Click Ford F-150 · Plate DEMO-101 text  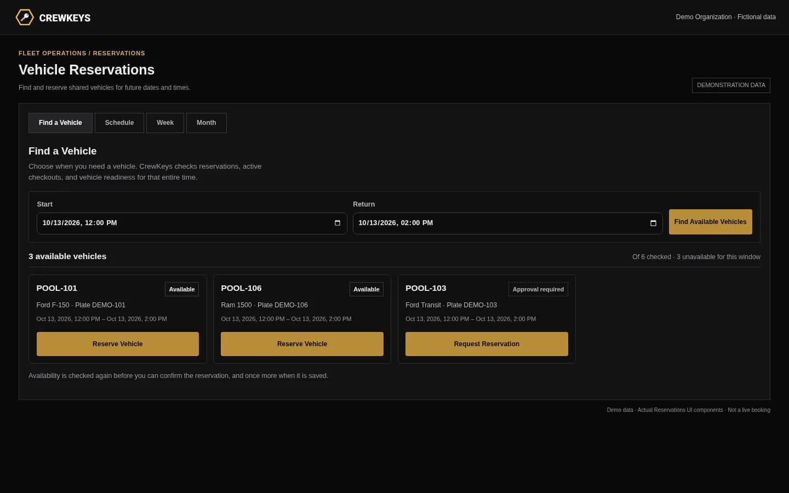(x=81, y=305)
